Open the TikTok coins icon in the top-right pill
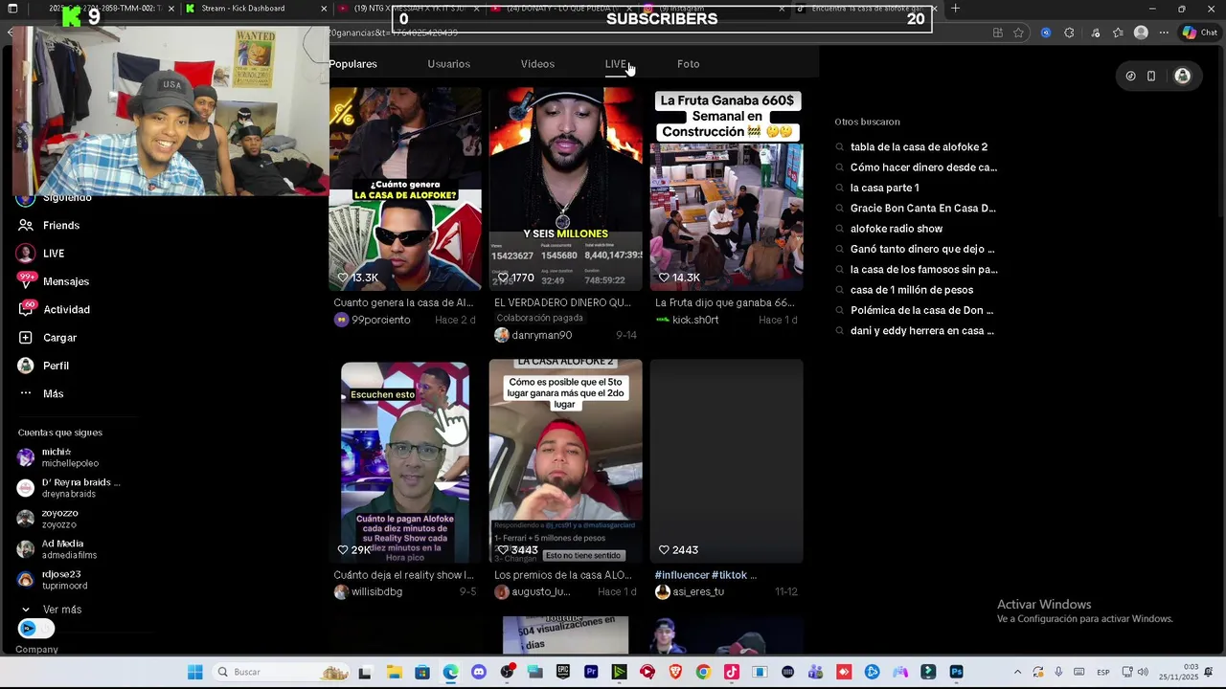 1130,76
